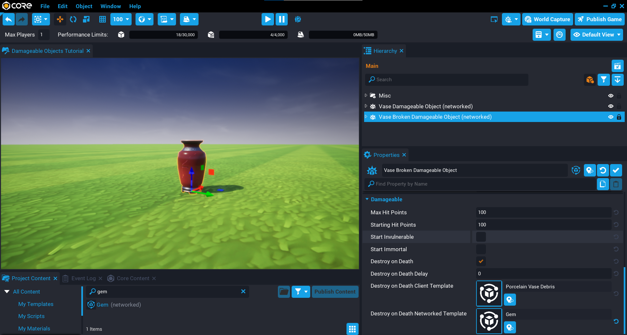
Task: Collapse all hierarchy items icon
Action: coord(617,80)
